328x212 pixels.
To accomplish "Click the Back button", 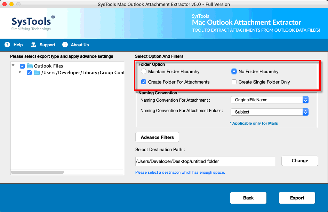I will (248, 198).
